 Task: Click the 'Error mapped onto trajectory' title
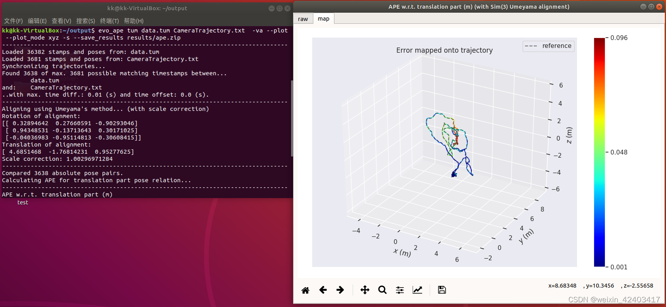444,50
